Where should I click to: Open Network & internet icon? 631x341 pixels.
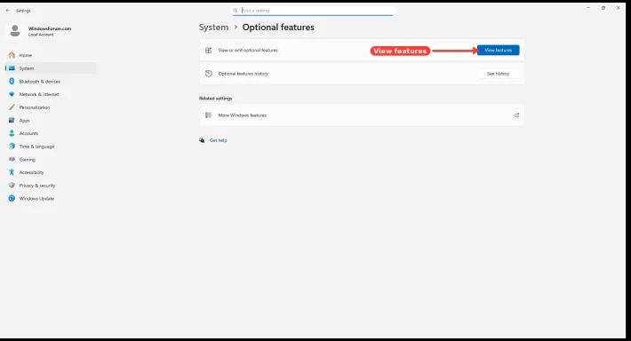click(x=12, y=94)
